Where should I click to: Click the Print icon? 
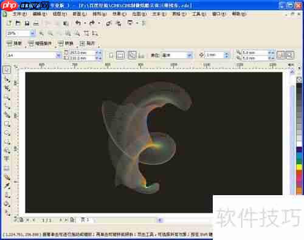click(36, 23)
